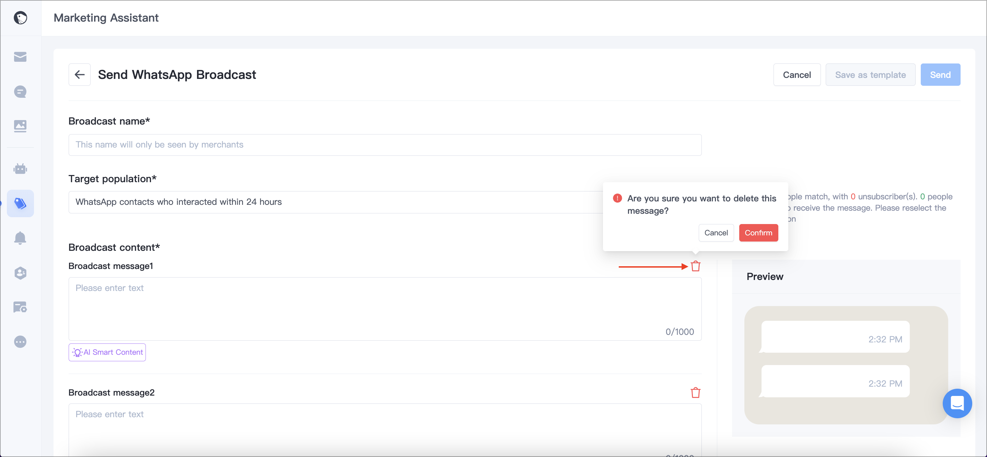The image size is (987, 457).
Task: Cancel the delete message popup
Action: coord(716,233)
